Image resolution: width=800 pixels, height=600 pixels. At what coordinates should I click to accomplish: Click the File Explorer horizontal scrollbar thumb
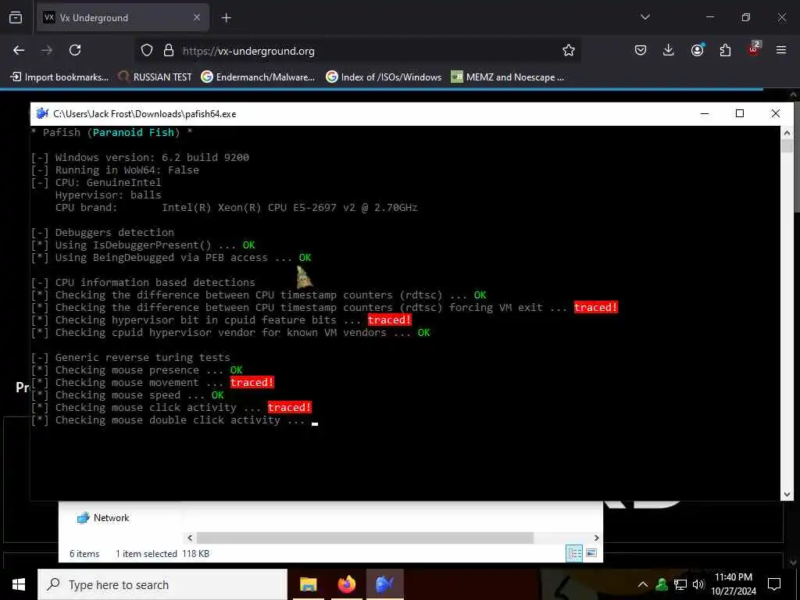(x=366, y=537)
